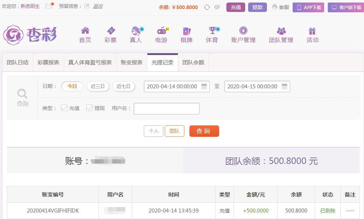Hide the balance using the eye icon
Viewport: 364px width, 219px height.
coord(217,8)
